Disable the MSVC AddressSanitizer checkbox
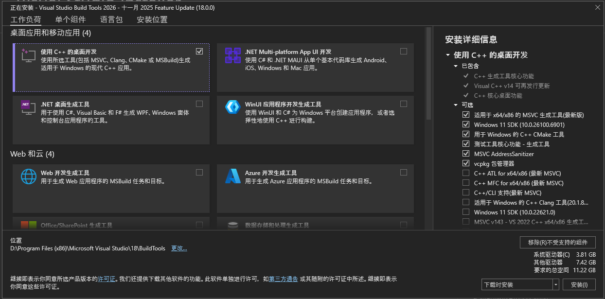 point(466,154)
